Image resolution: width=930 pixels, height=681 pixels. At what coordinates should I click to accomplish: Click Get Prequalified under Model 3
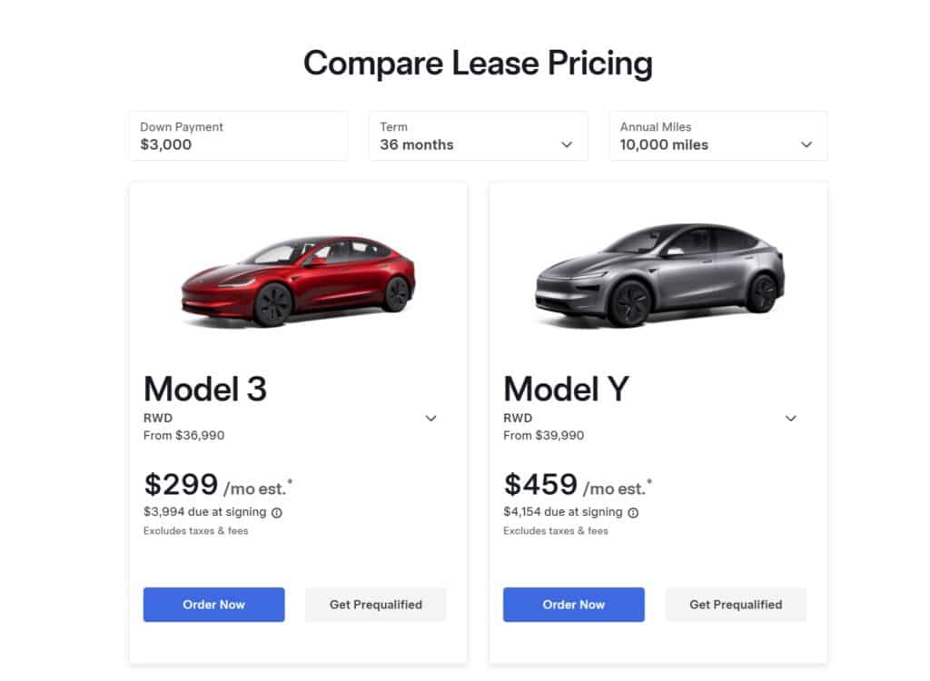pos(375,604)
